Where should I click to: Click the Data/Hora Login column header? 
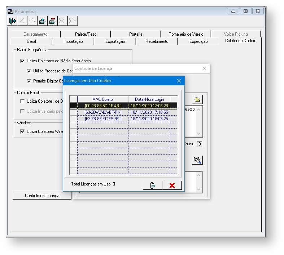tap(149, 99)
